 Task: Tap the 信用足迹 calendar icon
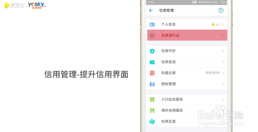[152, 62]
